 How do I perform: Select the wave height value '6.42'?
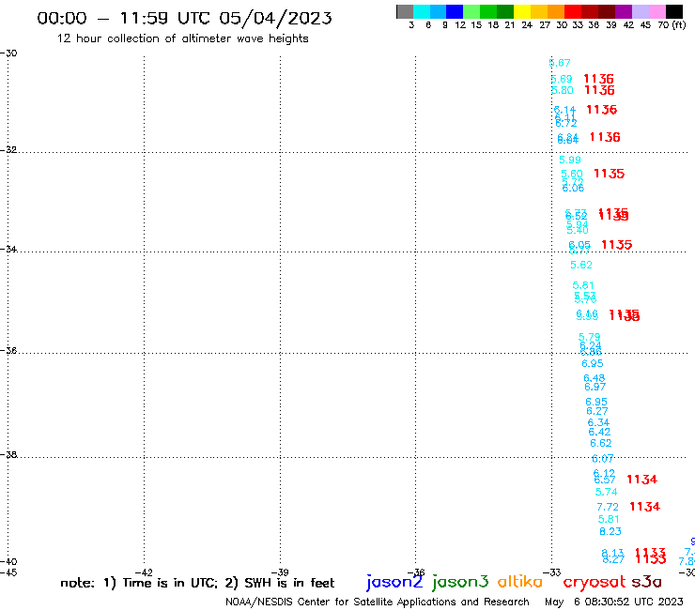pyautogui.click(x=599, y=432)
